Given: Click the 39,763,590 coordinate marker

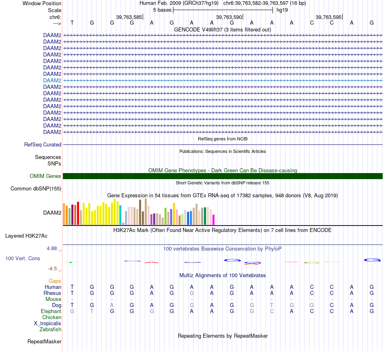Looking at the screenshot, I should pyautogui.click(x=229, y=17).
